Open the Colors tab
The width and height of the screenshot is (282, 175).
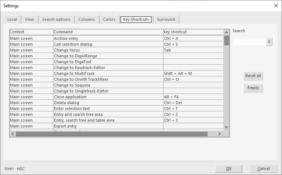pyautogui.click(x=109, y=19)
